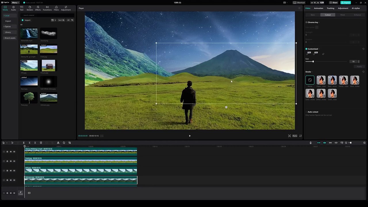368x207 pixels.
Task: Click the filter icon next to All
Action: (x=72, y=20)
